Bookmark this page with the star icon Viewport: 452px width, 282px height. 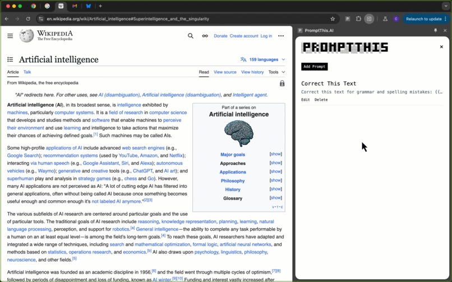point(333,19)
